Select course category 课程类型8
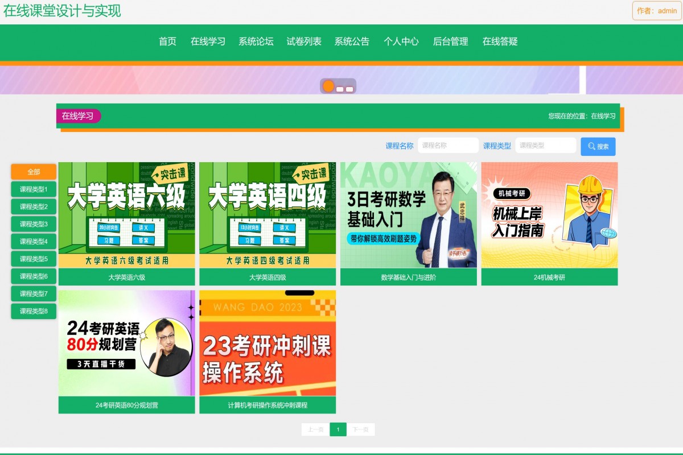The height and width of the screenshot is (455, 683). pyautogui.click(x=32, y=311)
